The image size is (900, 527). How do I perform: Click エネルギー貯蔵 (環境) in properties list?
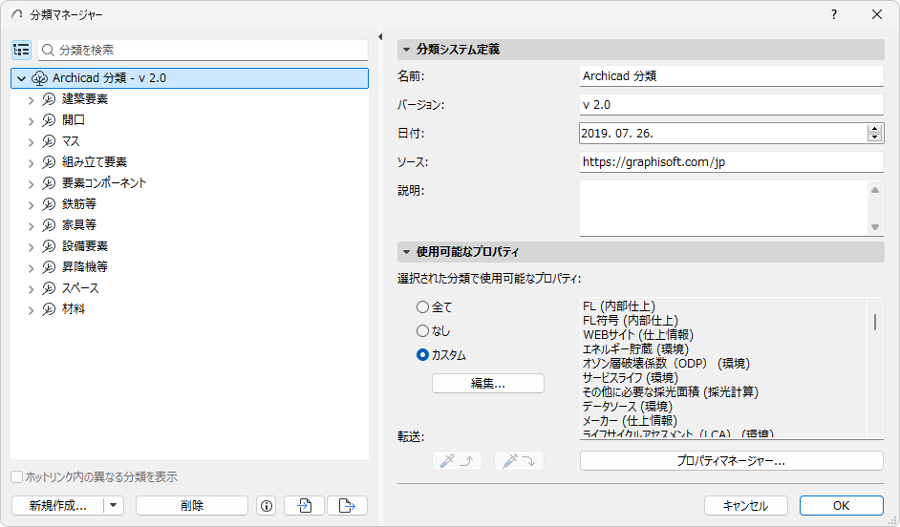pyautogui.click(x=635, y=349)
